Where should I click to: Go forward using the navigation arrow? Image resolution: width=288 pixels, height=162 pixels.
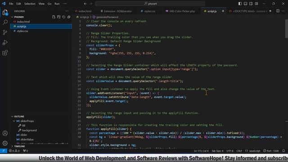pyautogui.click(x=91, y=4)
